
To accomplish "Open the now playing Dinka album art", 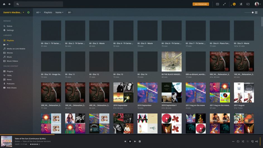I will (6, 142).
